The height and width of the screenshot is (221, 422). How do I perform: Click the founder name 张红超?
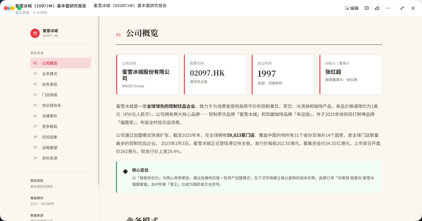coord(333,72)
